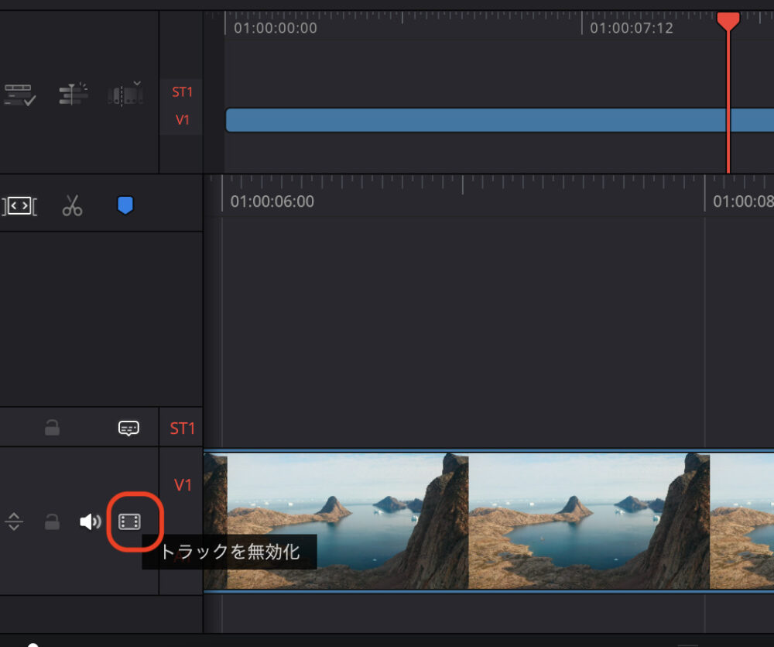Viewport: 774px width, 647px height.
Task: Mute the V1 track speaker icon
Action: point(91,521)
